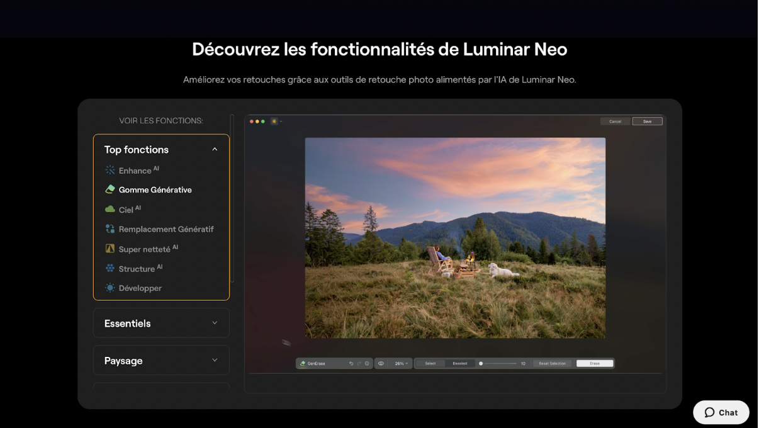Switch to Deselect brush mode
The width and height of the screenshot is (759, 428).
tap(460, 364)
